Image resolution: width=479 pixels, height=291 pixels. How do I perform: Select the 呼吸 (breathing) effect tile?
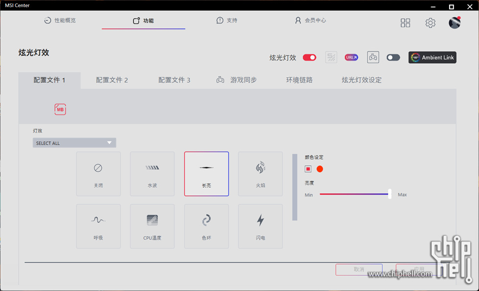98,226
